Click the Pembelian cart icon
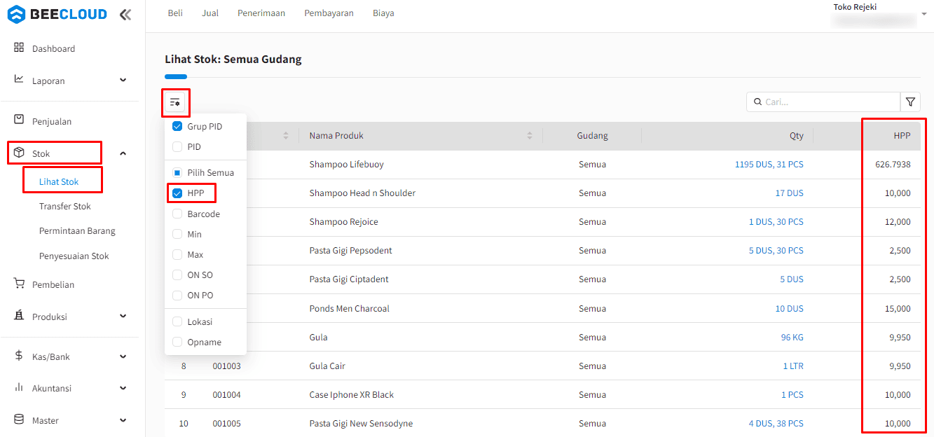Viewport: 934px width, 437px height. pyautogui.click(x=19, y=284)
